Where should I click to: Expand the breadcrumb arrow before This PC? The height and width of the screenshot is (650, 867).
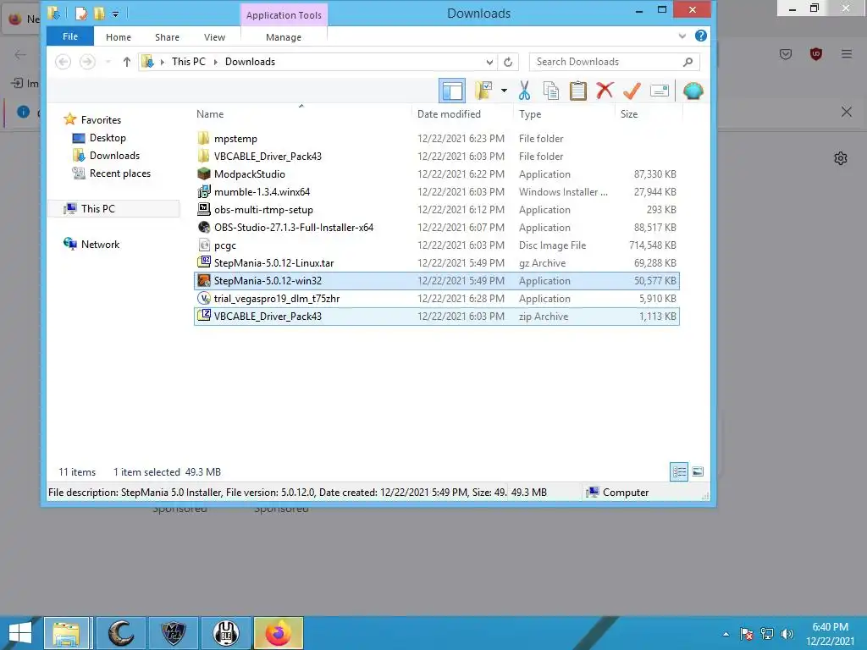click(162, 62)
